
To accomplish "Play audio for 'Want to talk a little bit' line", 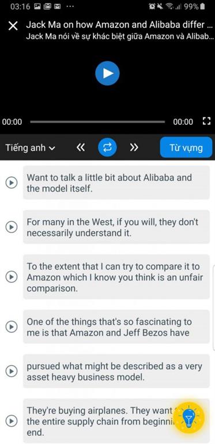I will [12, 183].
